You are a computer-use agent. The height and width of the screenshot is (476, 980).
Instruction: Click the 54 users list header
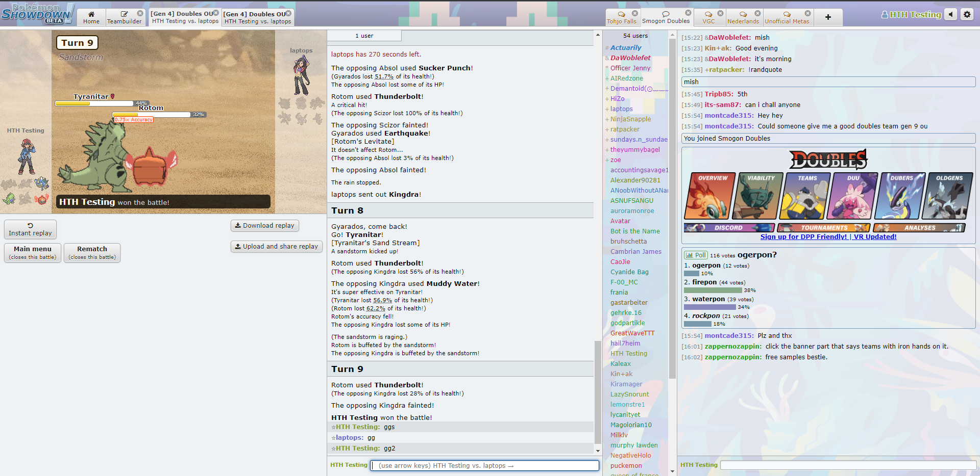click(x=635, y=36)
